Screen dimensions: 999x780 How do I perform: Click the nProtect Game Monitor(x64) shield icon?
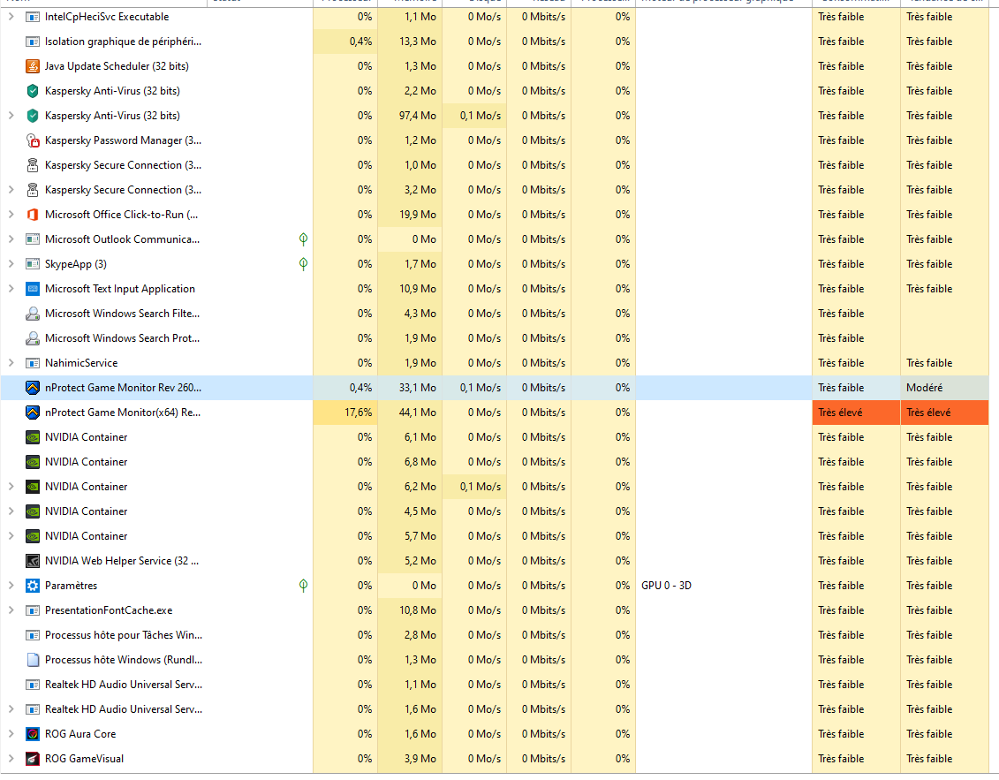pyautogui.click(x=33, y=413)
